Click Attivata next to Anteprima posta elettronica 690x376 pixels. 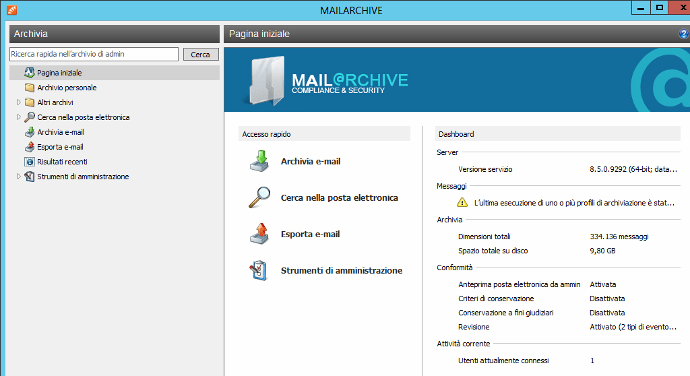point(603,284)
